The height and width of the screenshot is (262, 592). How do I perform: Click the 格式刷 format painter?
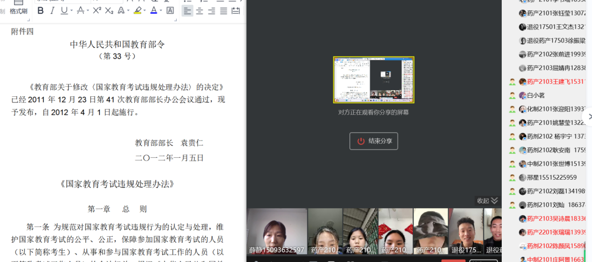point(19,11)
